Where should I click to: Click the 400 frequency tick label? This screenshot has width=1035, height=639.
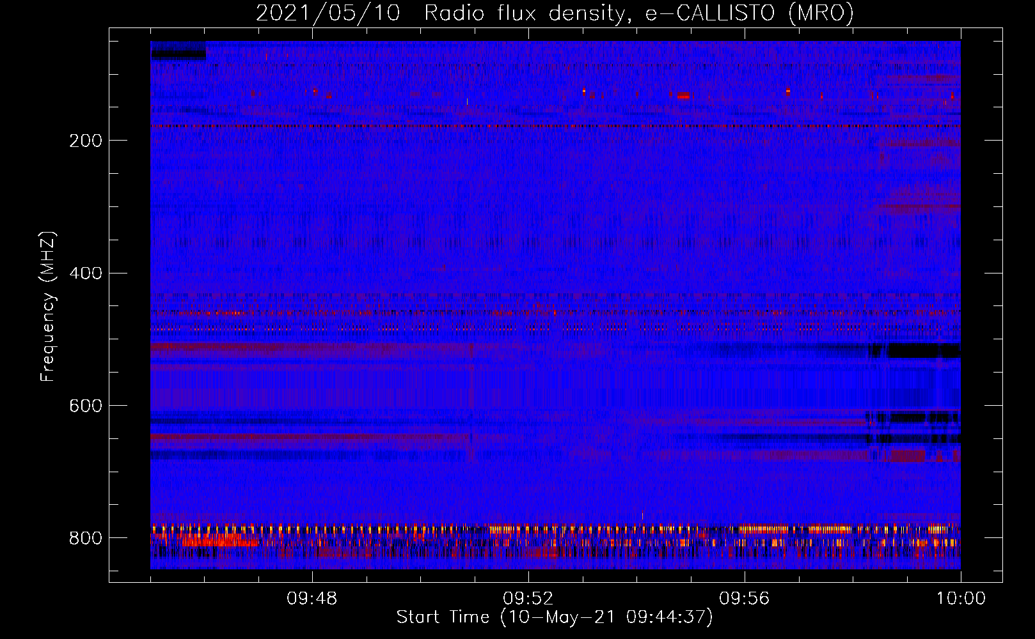(86, 273)
